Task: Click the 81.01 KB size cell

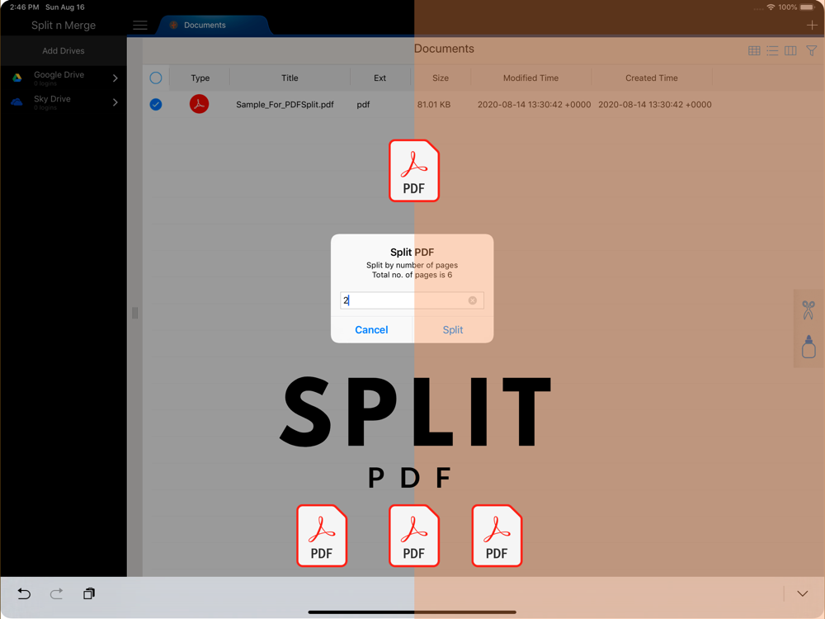Action: click(434, 104)
